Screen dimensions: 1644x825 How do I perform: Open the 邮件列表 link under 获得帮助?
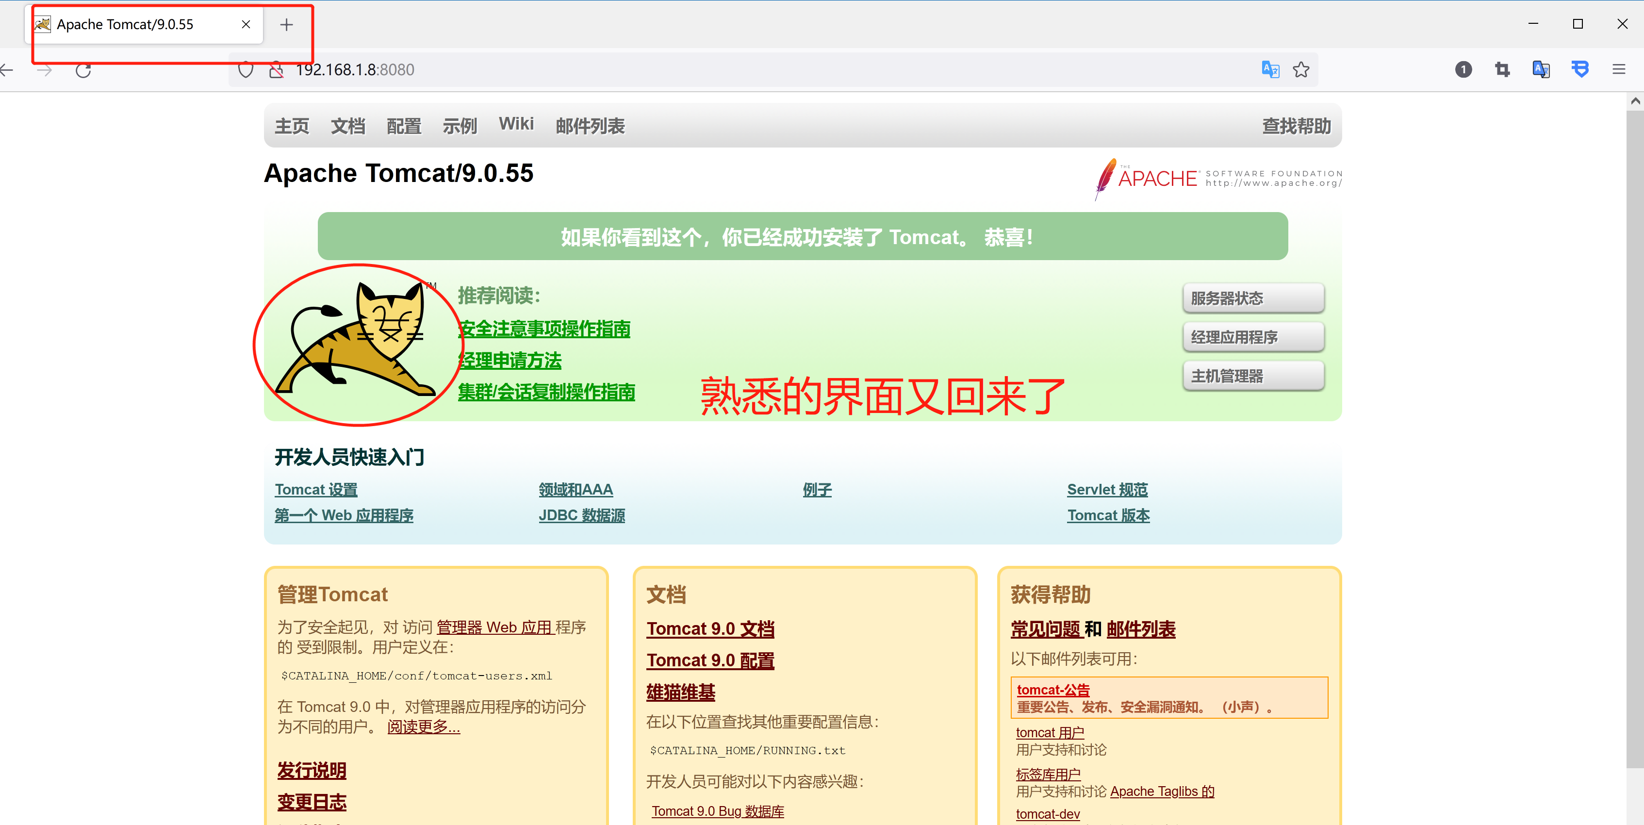pos(1141,629)
